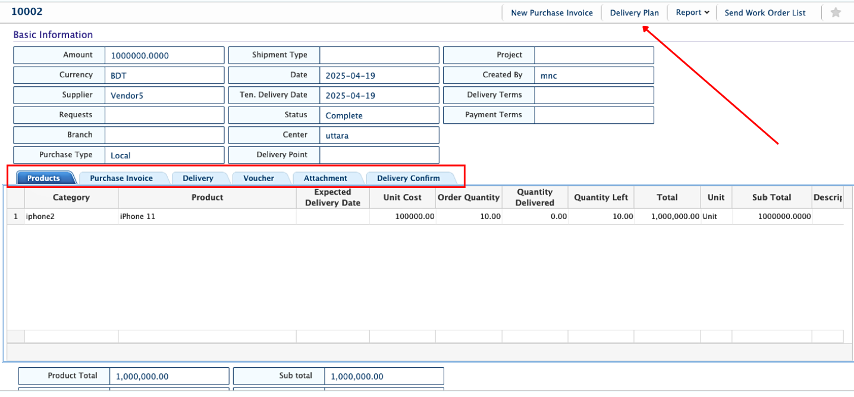Screen dimensions: 854x397
Task: Open the Report dropdown menu
Action: pyautogui.click(x=693, y=12)
